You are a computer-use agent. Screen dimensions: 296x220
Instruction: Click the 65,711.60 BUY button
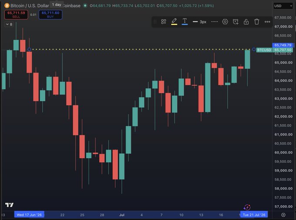[50, 15]
